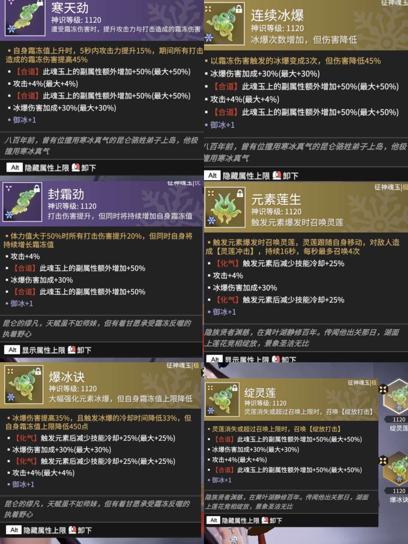Click 御冰+1 attribute under 寒天劲
The image size is (408, 544).
24,120
